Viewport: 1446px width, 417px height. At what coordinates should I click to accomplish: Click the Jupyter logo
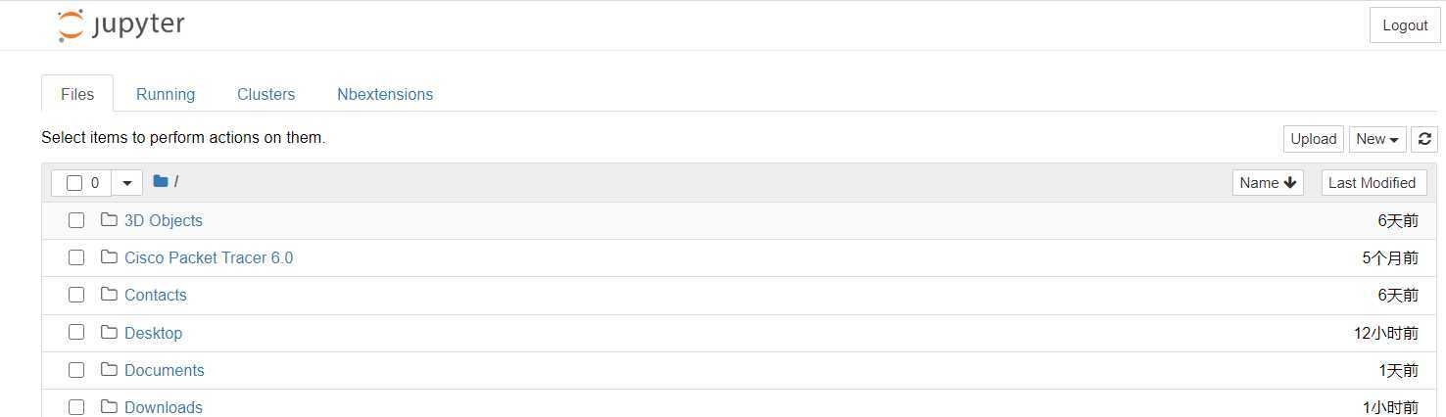[121, 25]
